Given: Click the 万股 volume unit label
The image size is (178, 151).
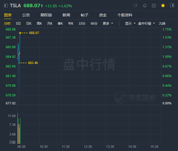Looking at the screenshot, I should coord(12,142).
